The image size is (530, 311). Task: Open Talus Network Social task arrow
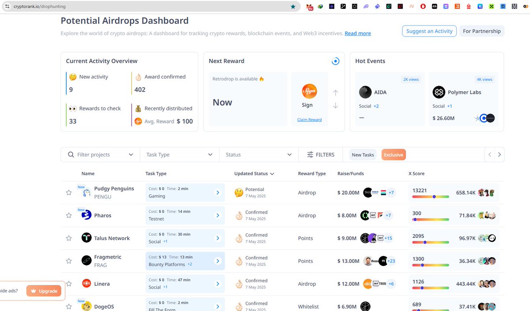[217, 238]
